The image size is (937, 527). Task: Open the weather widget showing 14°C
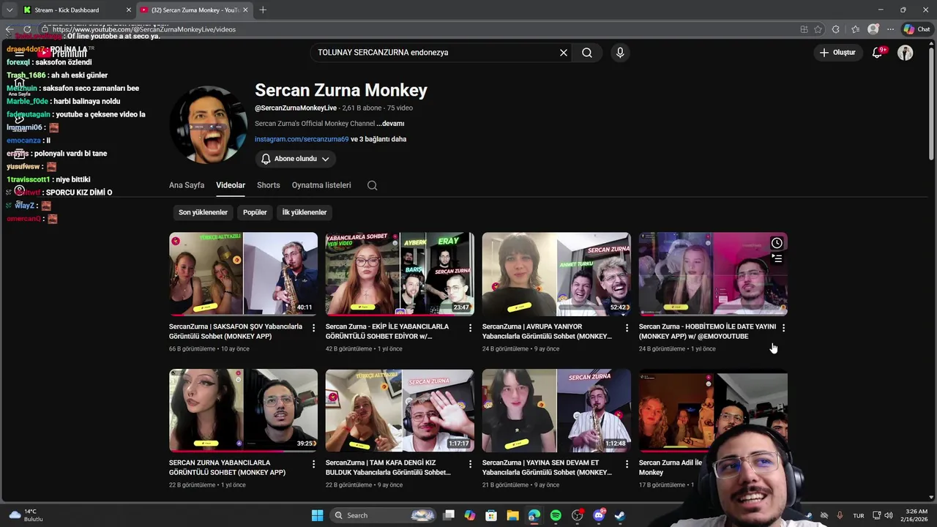click(x=26, y=515)
